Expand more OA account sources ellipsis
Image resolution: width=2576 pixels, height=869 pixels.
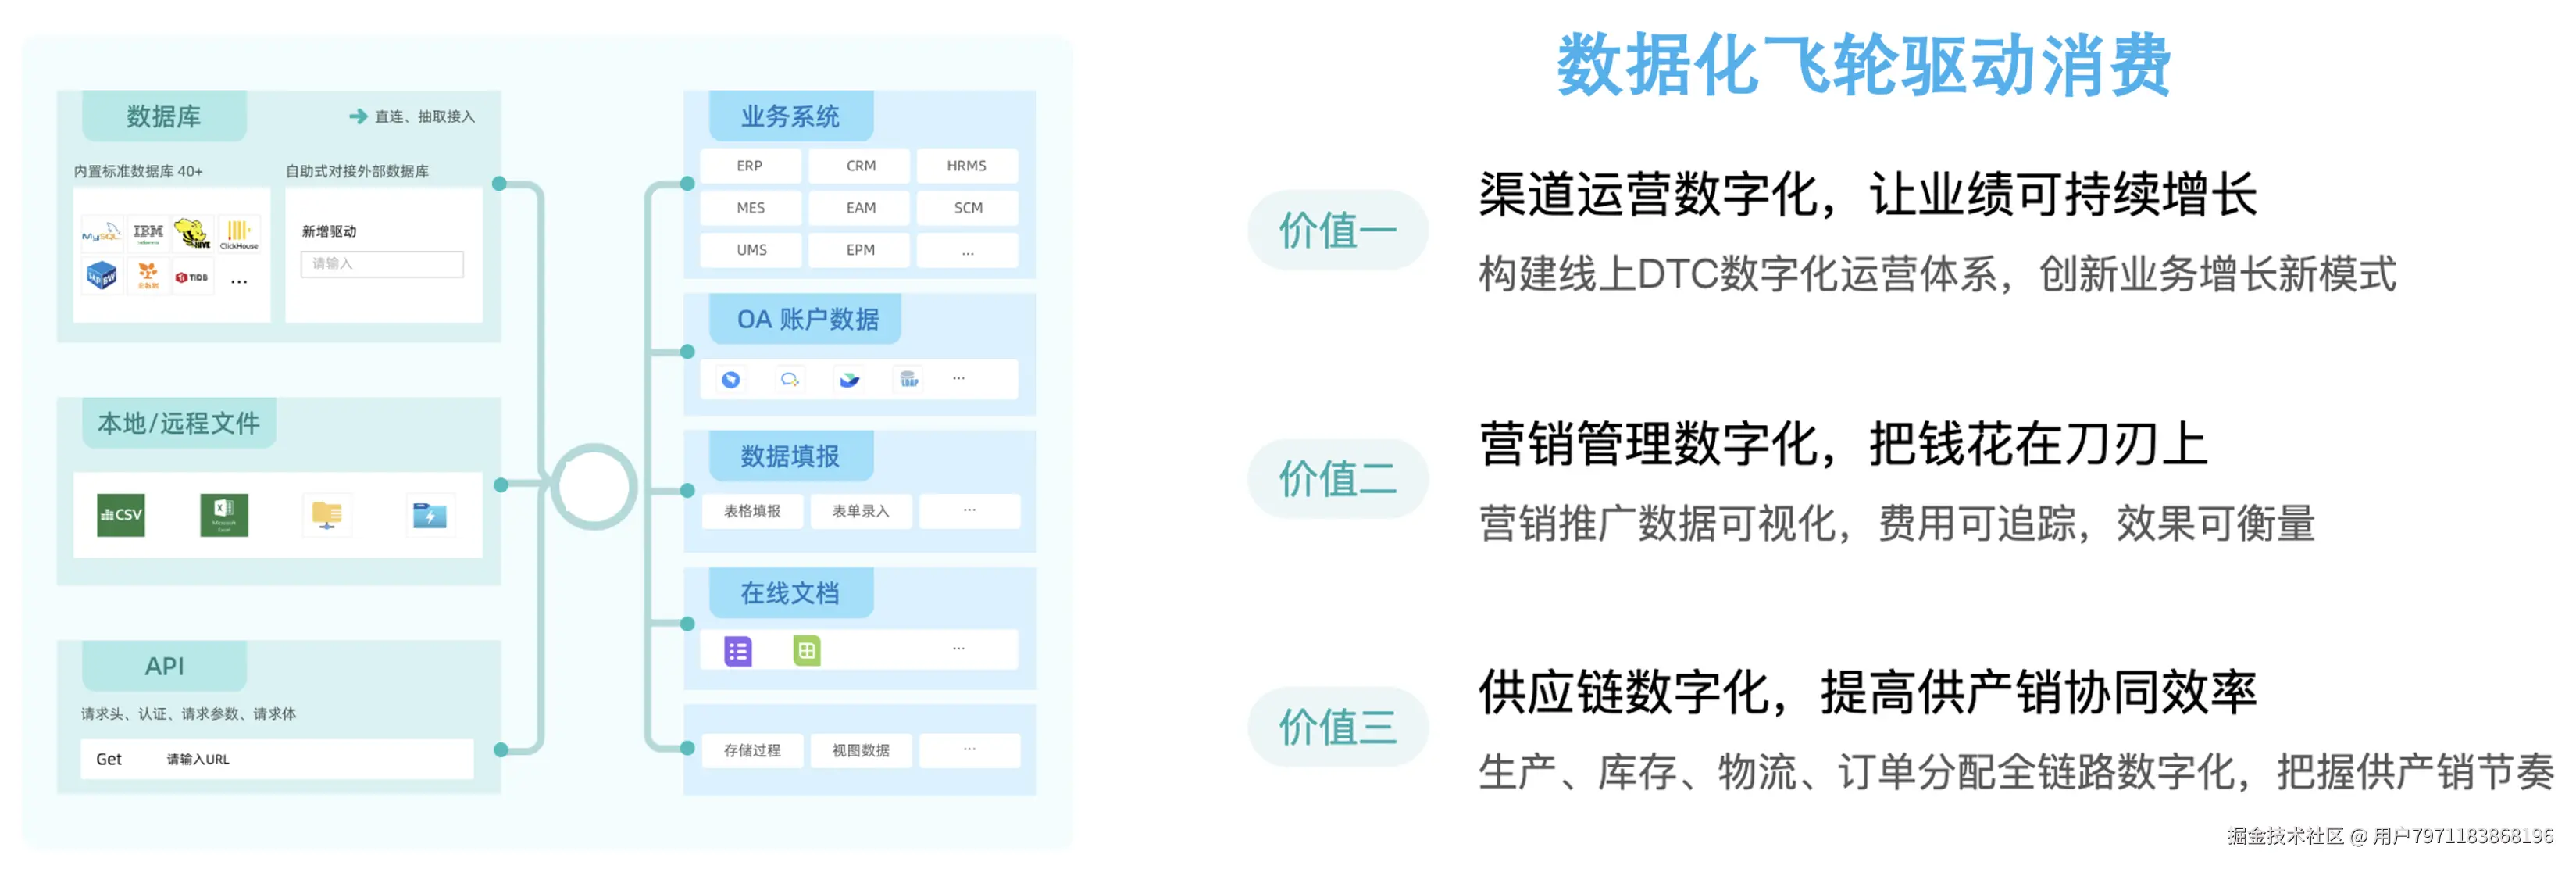pos(959,378)
